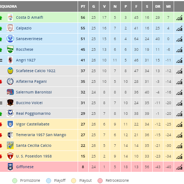Open the chart icon in Angri 1927 row
This screenshot has width=184, height=184.
pyautogui.click(x=179, y=60)
